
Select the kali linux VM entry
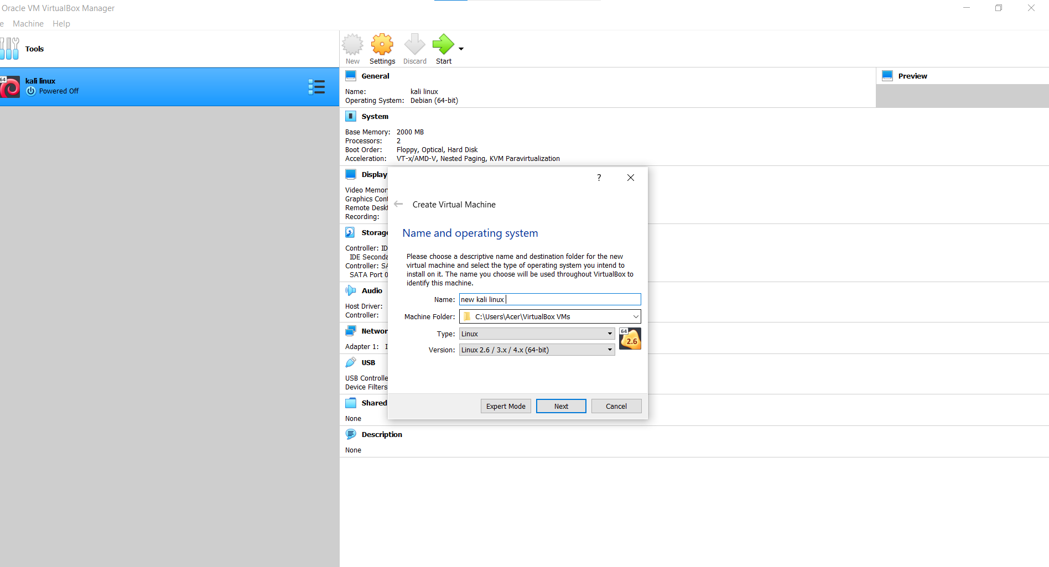point(169,87)
